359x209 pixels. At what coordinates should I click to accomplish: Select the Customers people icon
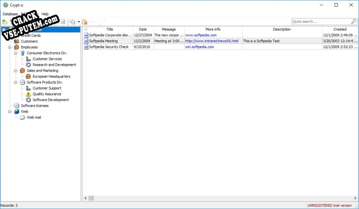click(x=16, y=41)
